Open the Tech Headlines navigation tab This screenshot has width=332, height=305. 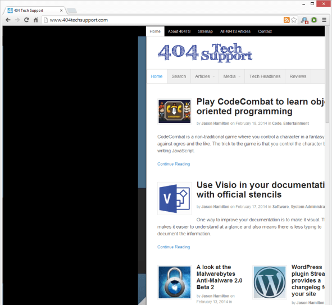pyautogui.click(x=265, y=76)
